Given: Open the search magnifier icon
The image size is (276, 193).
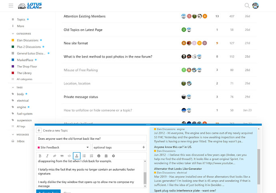Looking at the screenshot, I should tap(247, 6).
